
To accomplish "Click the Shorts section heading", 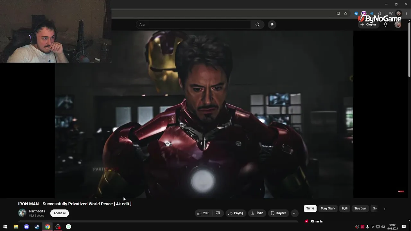I will coord(317,222).
